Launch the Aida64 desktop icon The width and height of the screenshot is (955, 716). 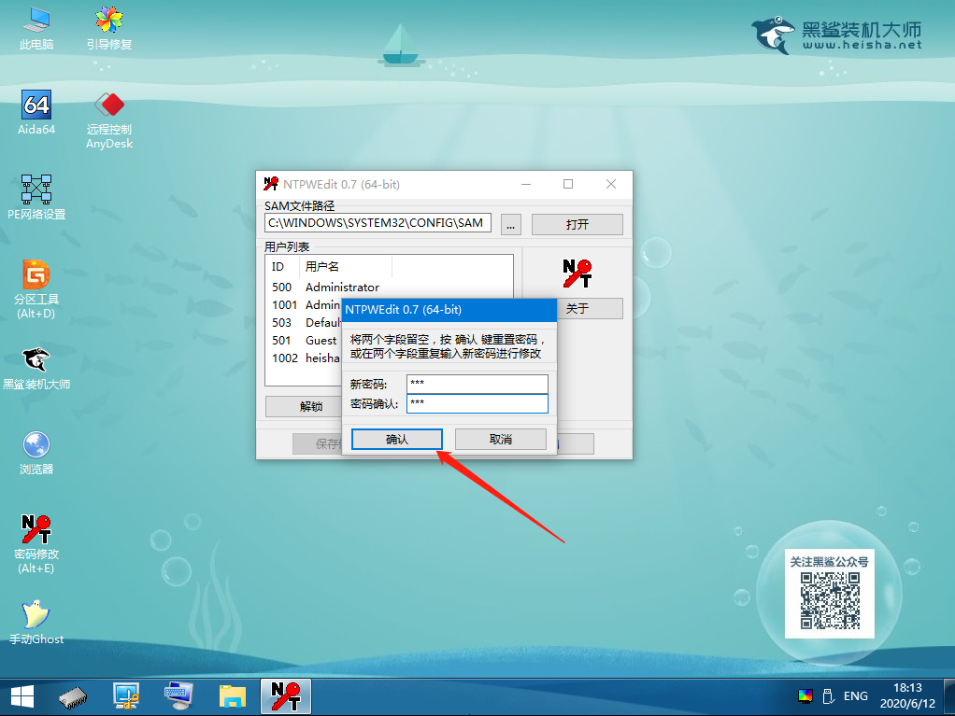(x=36, y=110)
